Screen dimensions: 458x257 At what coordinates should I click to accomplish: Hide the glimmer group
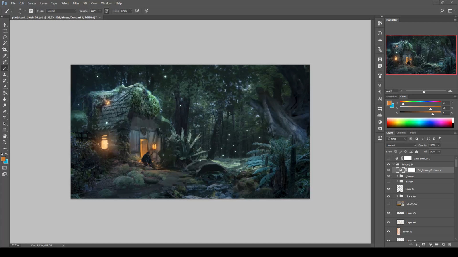[388, 176]
